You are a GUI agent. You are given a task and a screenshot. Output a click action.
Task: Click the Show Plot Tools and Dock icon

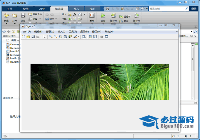(106, 37)
